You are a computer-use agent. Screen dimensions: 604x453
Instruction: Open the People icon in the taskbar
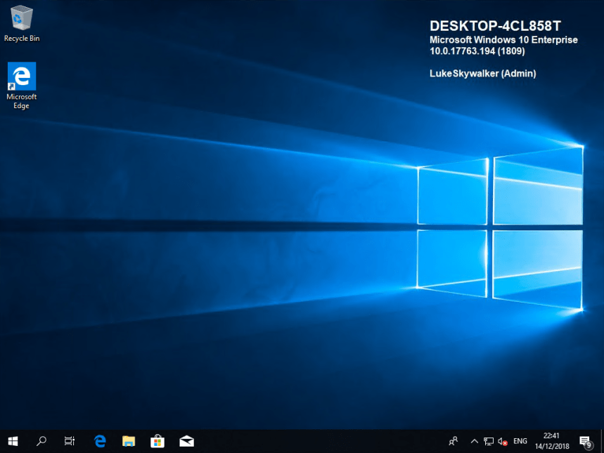pos(454,441)
